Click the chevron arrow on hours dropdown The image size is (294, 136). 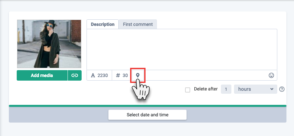coord(272,89)
